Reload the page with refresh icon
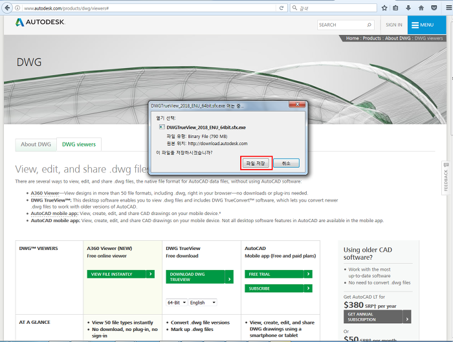453x342 pixels. pyautogui.click(x=282, y=8)
